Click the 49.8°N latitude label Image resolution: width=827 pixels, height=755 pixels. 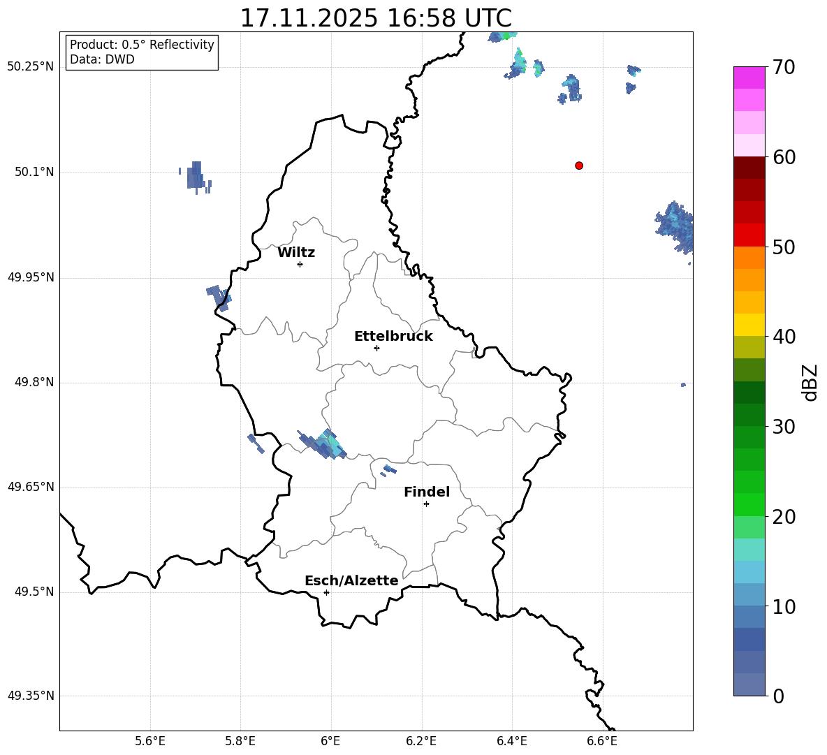pyautogui.click(x=34, y=382)
